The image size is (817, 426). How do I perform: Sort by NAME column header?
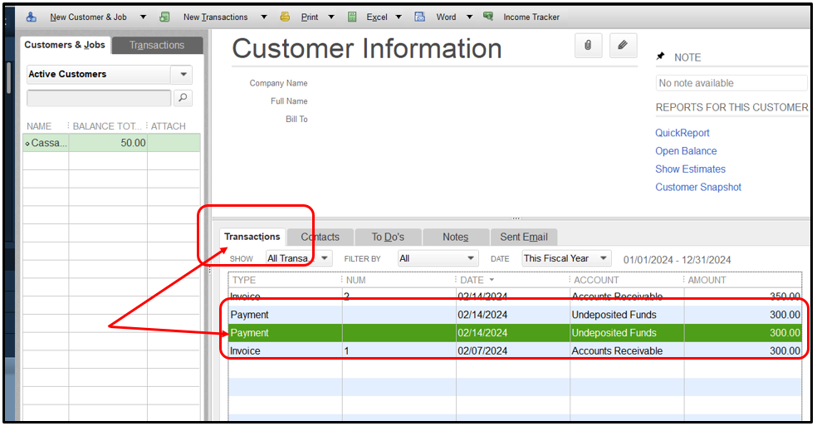pos(39,126)
